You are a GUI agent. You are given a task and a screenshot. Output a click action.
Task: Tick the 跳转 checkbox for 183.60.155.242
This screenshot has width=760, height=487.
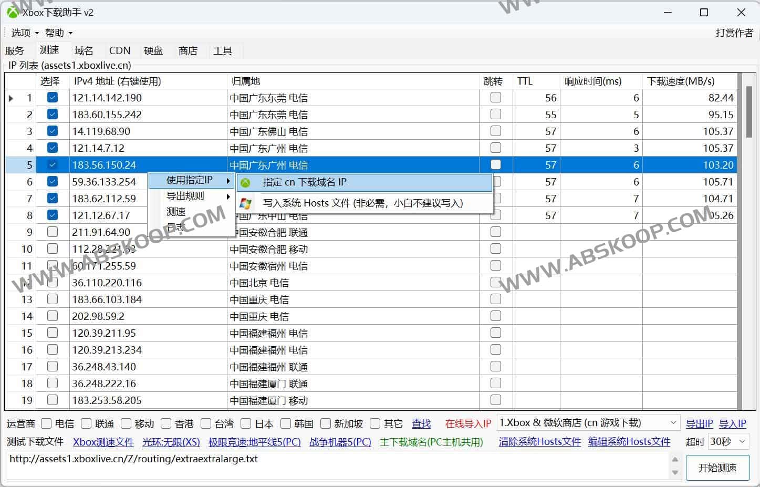point(495,114)
